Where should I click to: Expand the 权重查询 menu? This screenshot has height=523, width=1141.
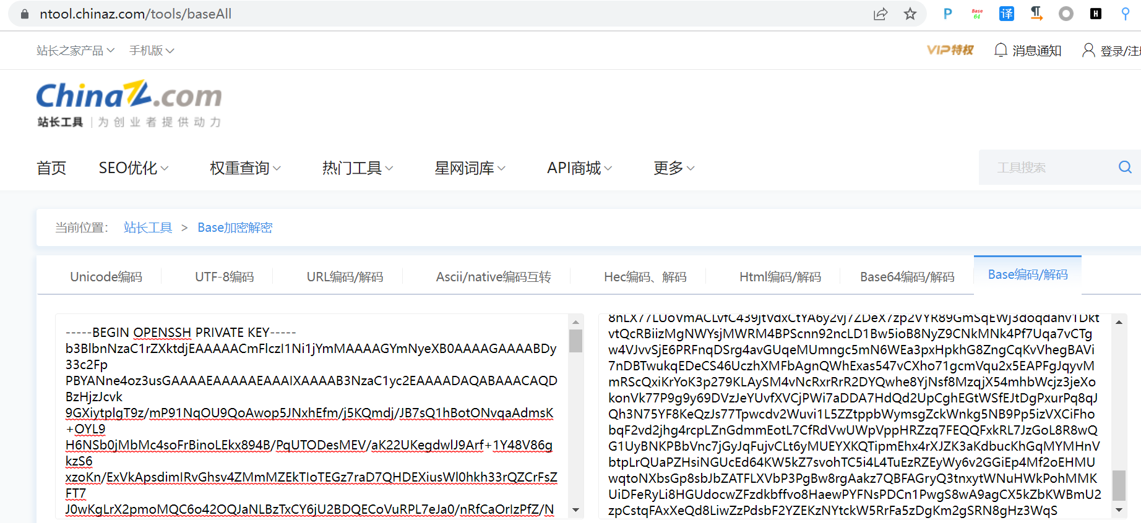pyautogui.click(x=245, y=168)
